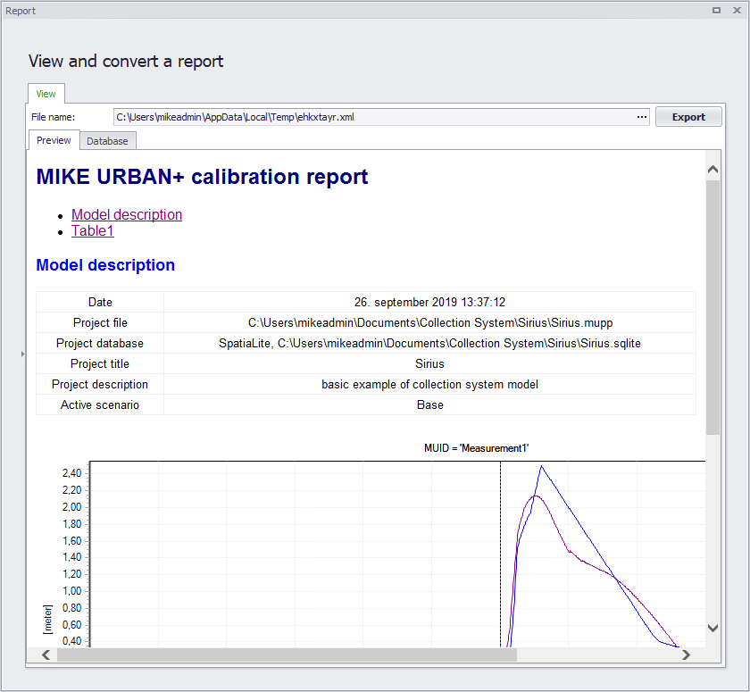Open file browse ellipsis button
Viewport: 750px width, 692px height.
(641, 117)
